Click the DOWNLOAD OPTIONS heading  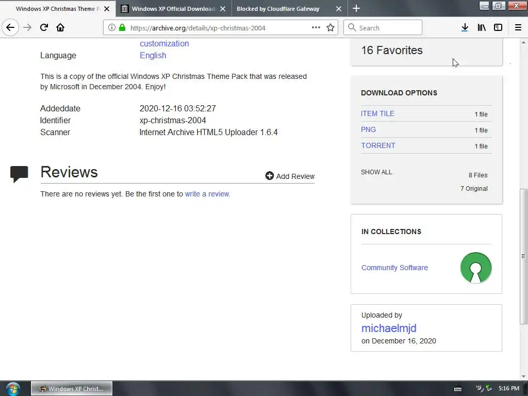pyautogui.click(x=399, y=93)
